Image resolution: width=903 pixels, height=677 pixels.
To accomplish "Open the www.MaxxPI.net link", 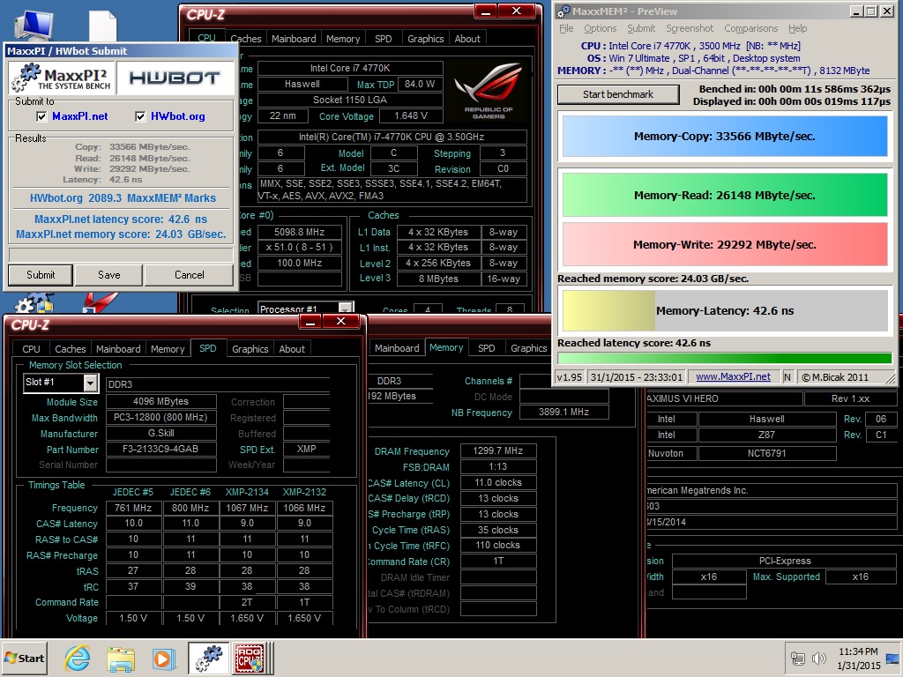I will tap(733, 377).
